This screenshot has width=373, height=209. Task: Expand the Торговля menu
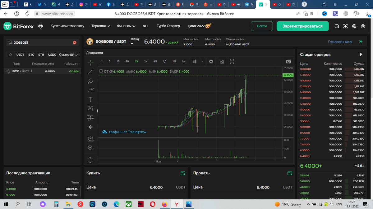[x=101, y=26]
